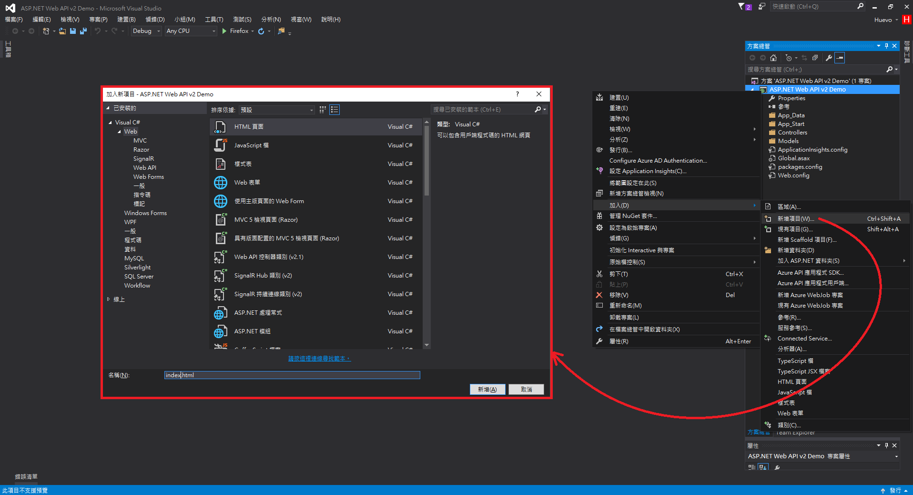The width and height of the screenshot is (913, 495).
Task: Choose 加入(D) in the context menu
Action: point(676,206)
